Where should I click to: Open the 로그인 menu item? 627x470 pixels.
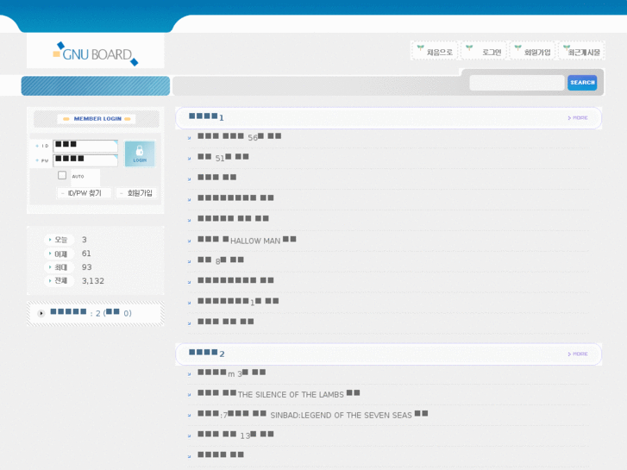pyautogui.click(x=484, y=51)
